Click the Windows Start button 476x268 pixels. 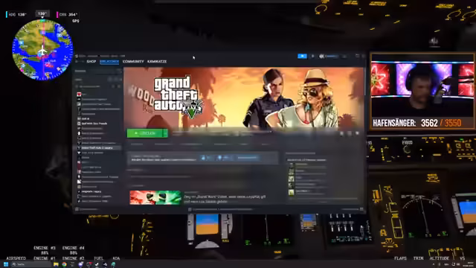(x=6, y=264)
